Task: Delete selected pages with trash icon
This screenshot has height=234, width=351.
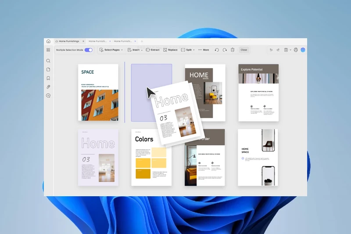Action: click(233, 50)
